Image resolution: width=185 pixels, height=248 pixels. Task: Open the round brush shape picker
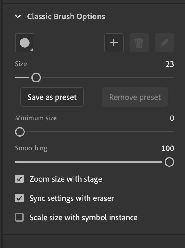pos(25,43)
